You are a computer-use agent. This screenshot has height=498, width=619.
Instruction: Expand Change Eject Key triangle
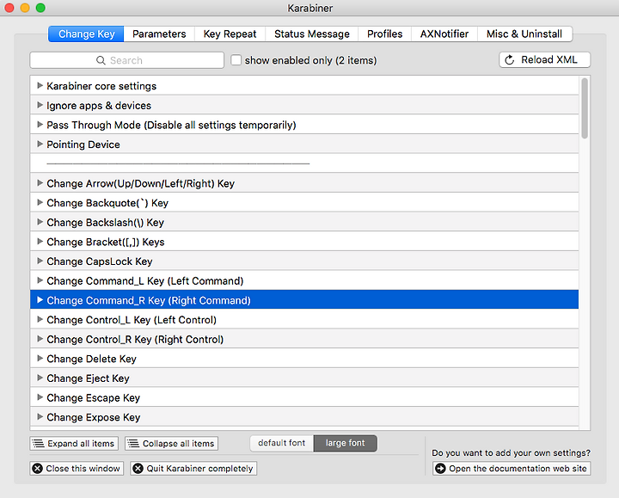(40, 378)
